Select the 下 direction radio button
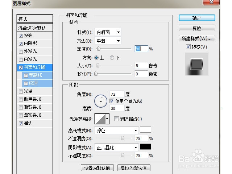This screenshot has width=232, height=174. click(x=112, y=58)
